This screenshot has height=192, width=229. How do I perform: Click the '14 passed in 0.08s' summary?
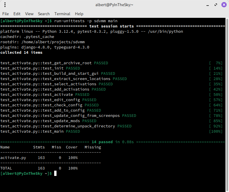point(113,142)
